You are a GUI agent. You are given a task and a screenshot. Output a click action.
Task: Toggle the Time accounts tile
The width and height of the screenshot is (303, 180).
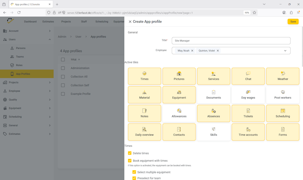248,132
